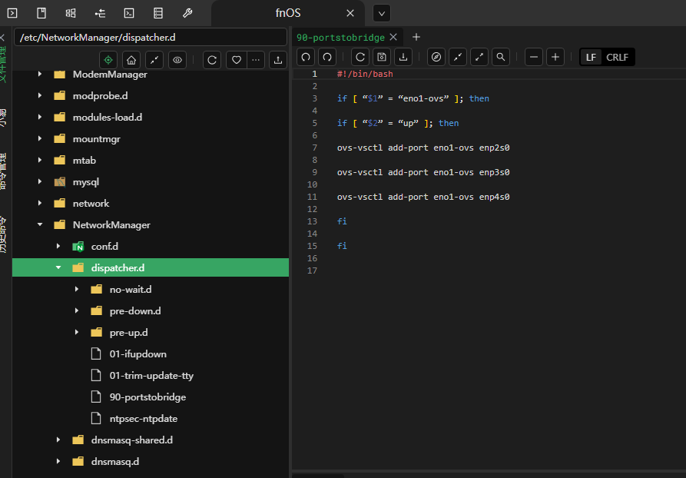Select the dispatcher.d folder row

(151, 267)
